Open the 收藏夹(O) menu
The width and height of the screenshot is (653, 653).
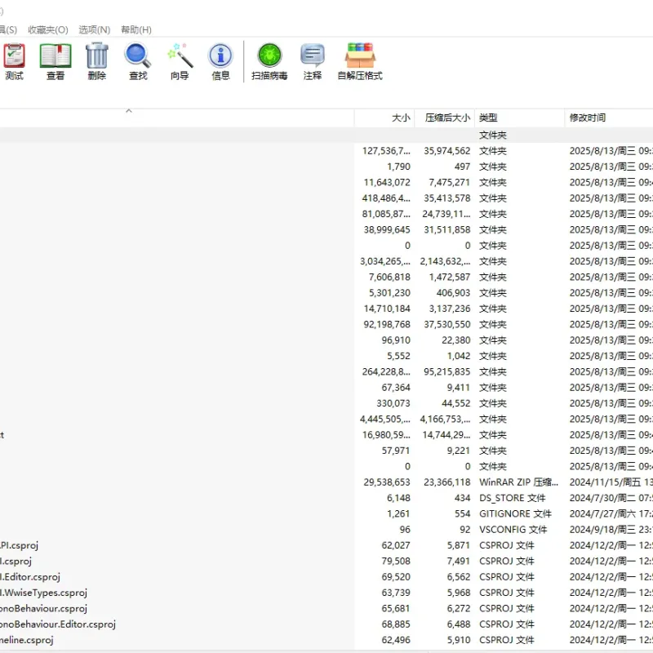[x=48, y=29]
